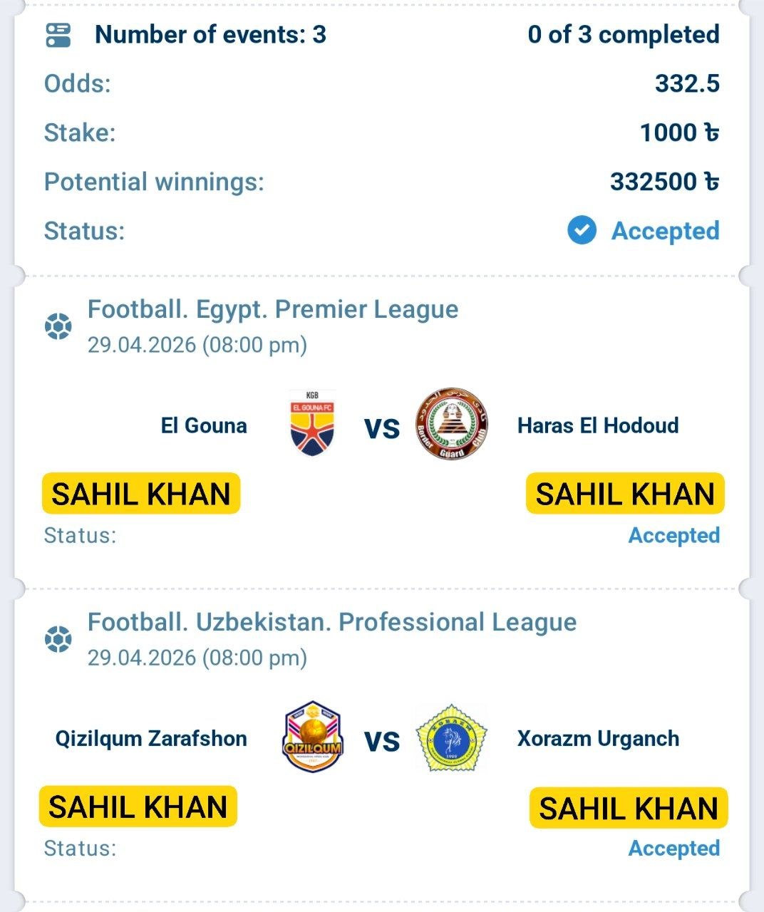This screenshot has height=912, width=764.
Task: Open the Football. Uzbekistan. Professional League heading
Action: [331, 622]
